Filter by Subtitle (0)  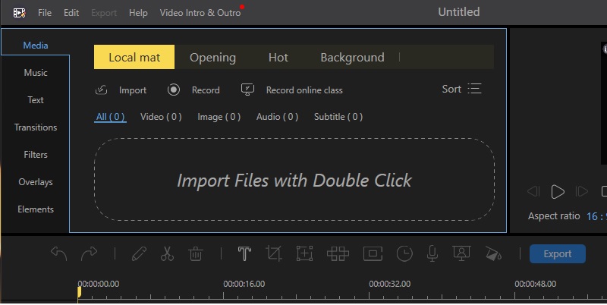tap(338, 117)
